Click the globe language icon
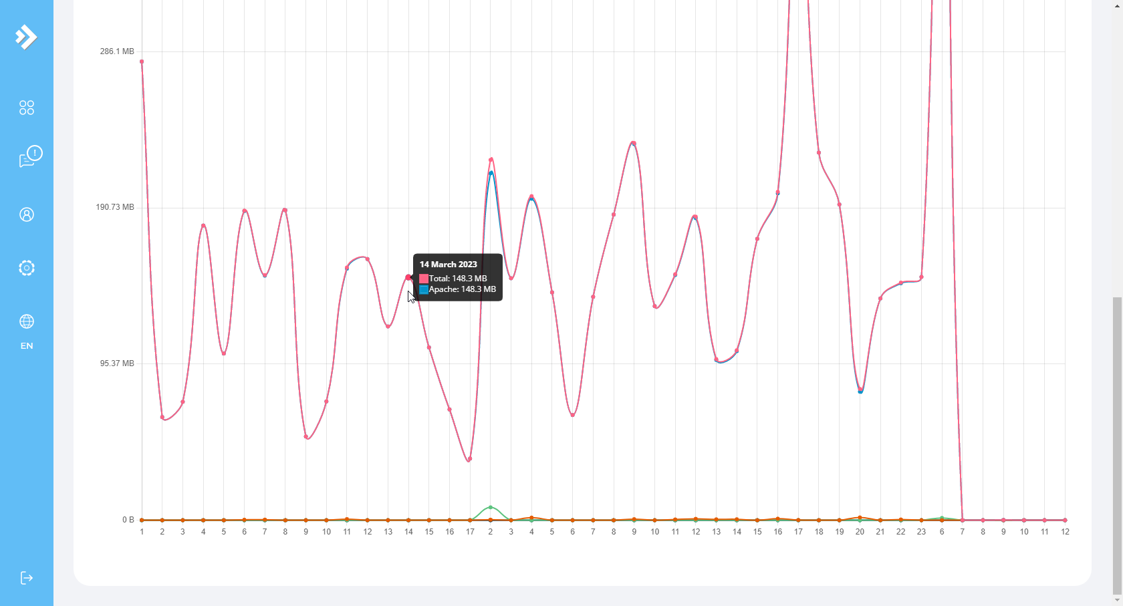The image size is (1123, 606). click(27, 321)
